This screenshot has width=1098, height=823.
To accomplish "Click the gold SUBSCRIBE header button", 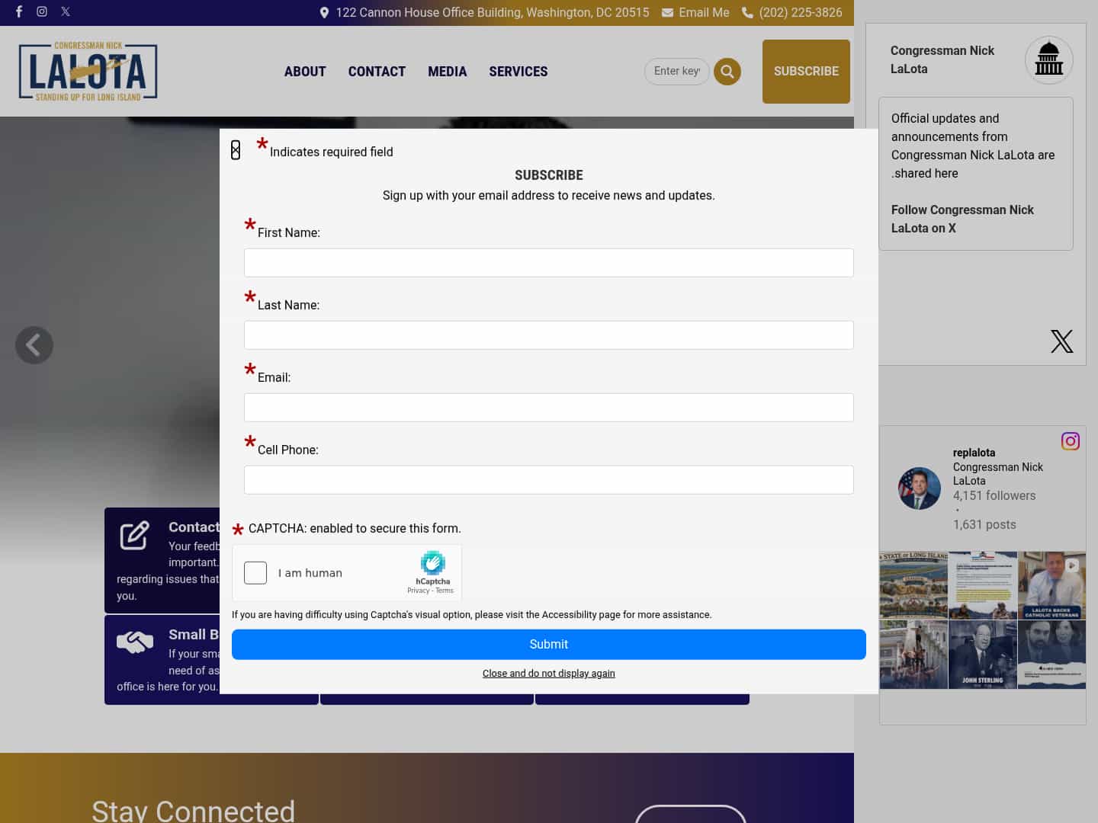I will (x=806, y=71).
